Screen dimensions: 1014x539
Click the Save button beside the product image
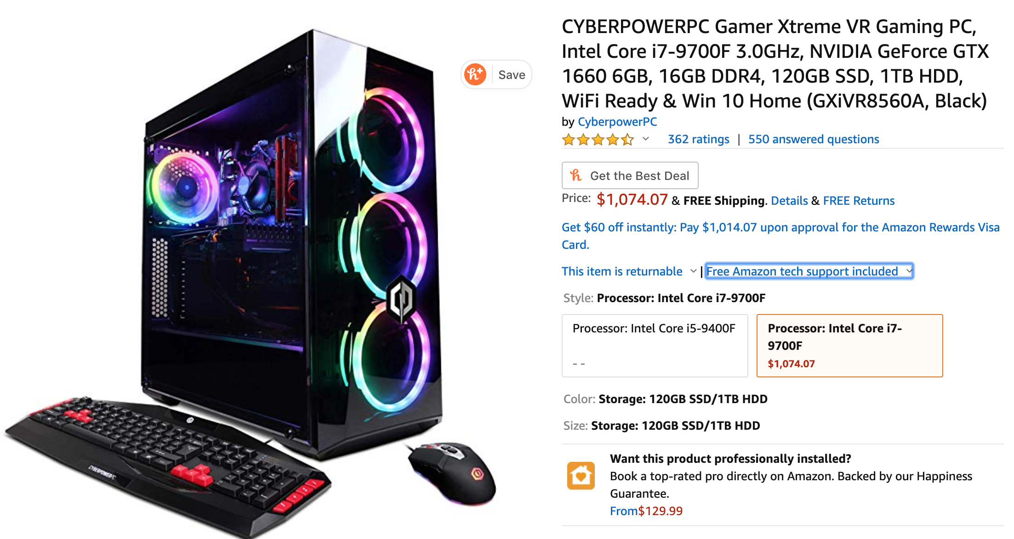[x=496, y=74]
